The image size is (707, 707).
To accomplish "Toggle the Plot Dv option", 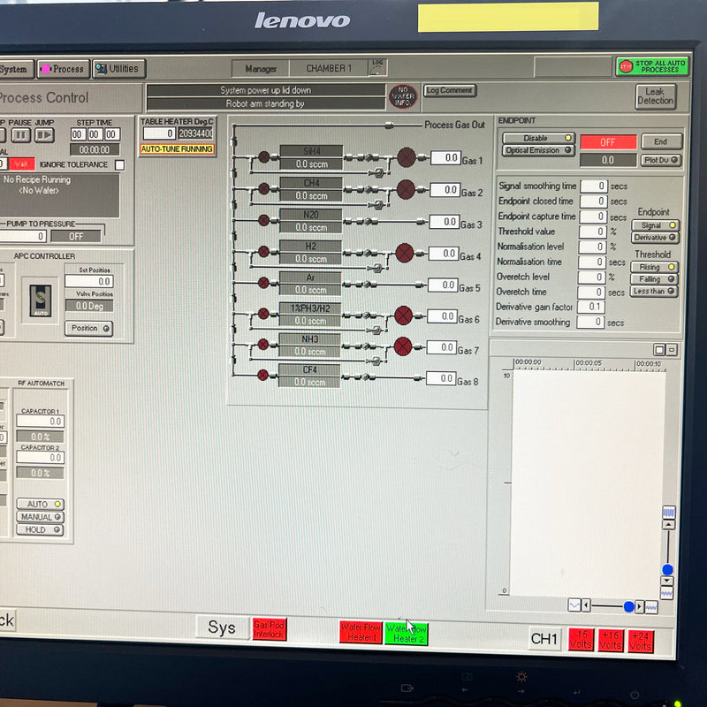I will click(x=661, y=160).
